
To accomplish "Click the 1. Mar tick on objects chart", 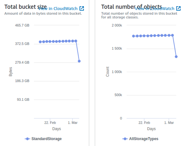I will coord(169,122).
